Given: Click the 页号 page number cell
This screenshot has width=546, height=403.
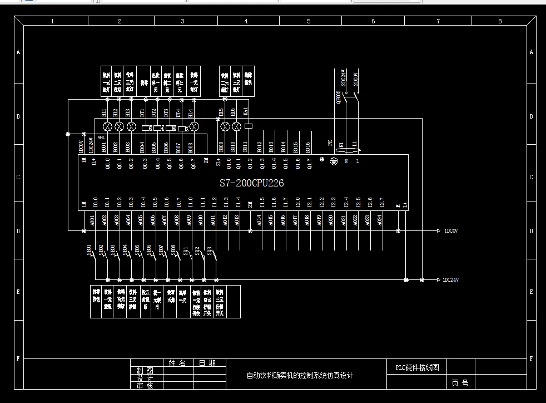Looking at the screenshot, I should tap(459, 382).
